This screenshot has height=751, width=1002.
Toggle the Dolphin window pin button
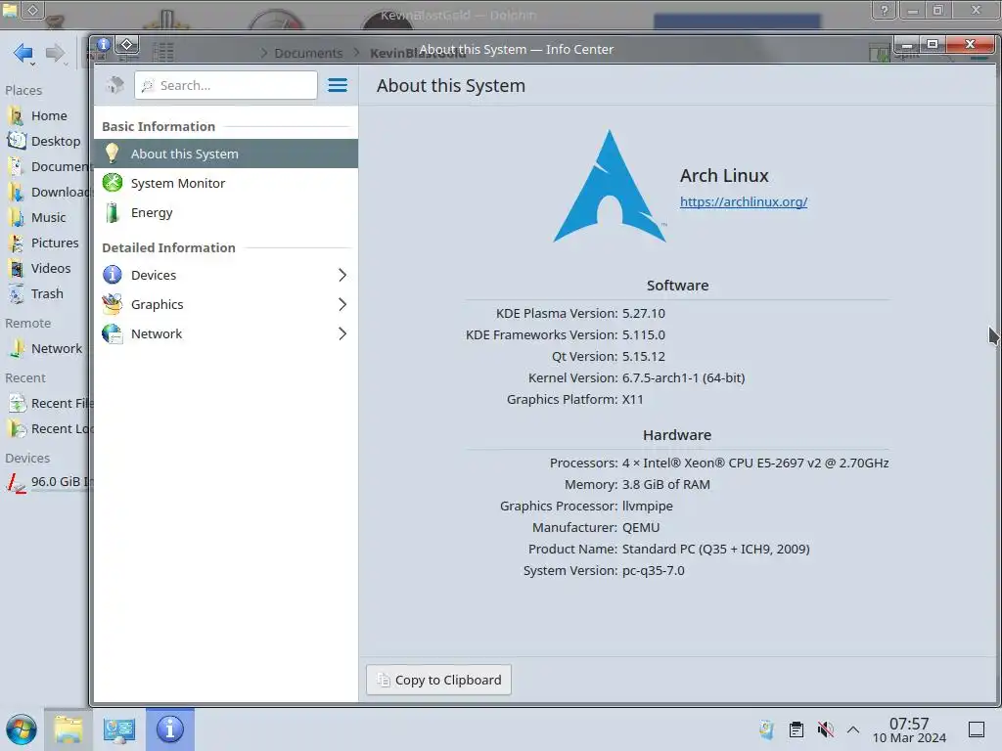pos(32,10)
